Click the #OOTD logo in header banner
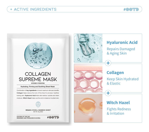The height and width of the screenshot is (132, 149). (x=131, y=10)
